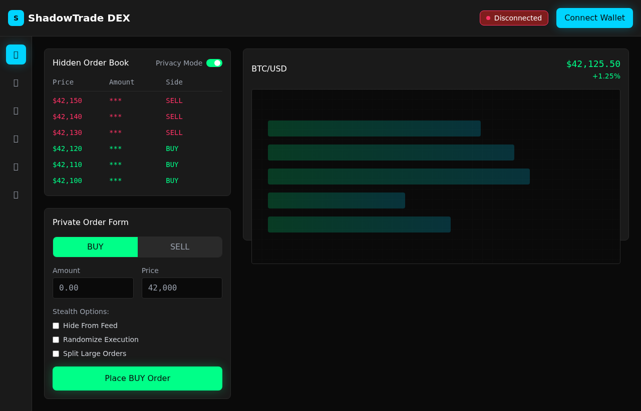Enable Split Large Orders
This screenshot has height=411, width=641.
56,353
